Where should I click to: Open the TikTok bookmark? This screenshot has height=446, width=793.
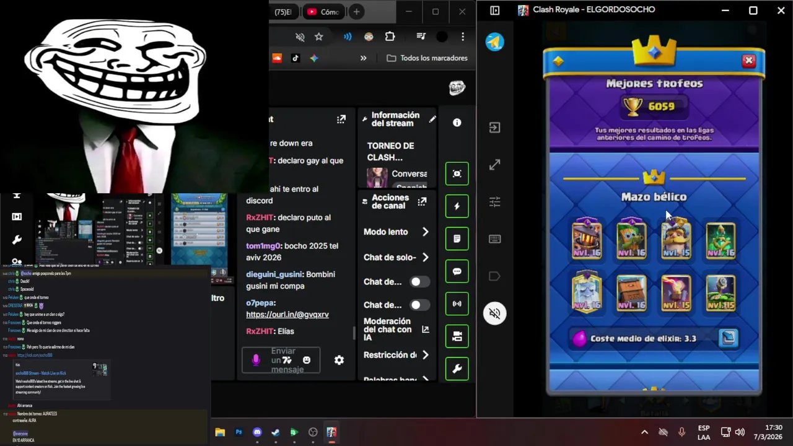pyautogui.click(x=296, y=58)
